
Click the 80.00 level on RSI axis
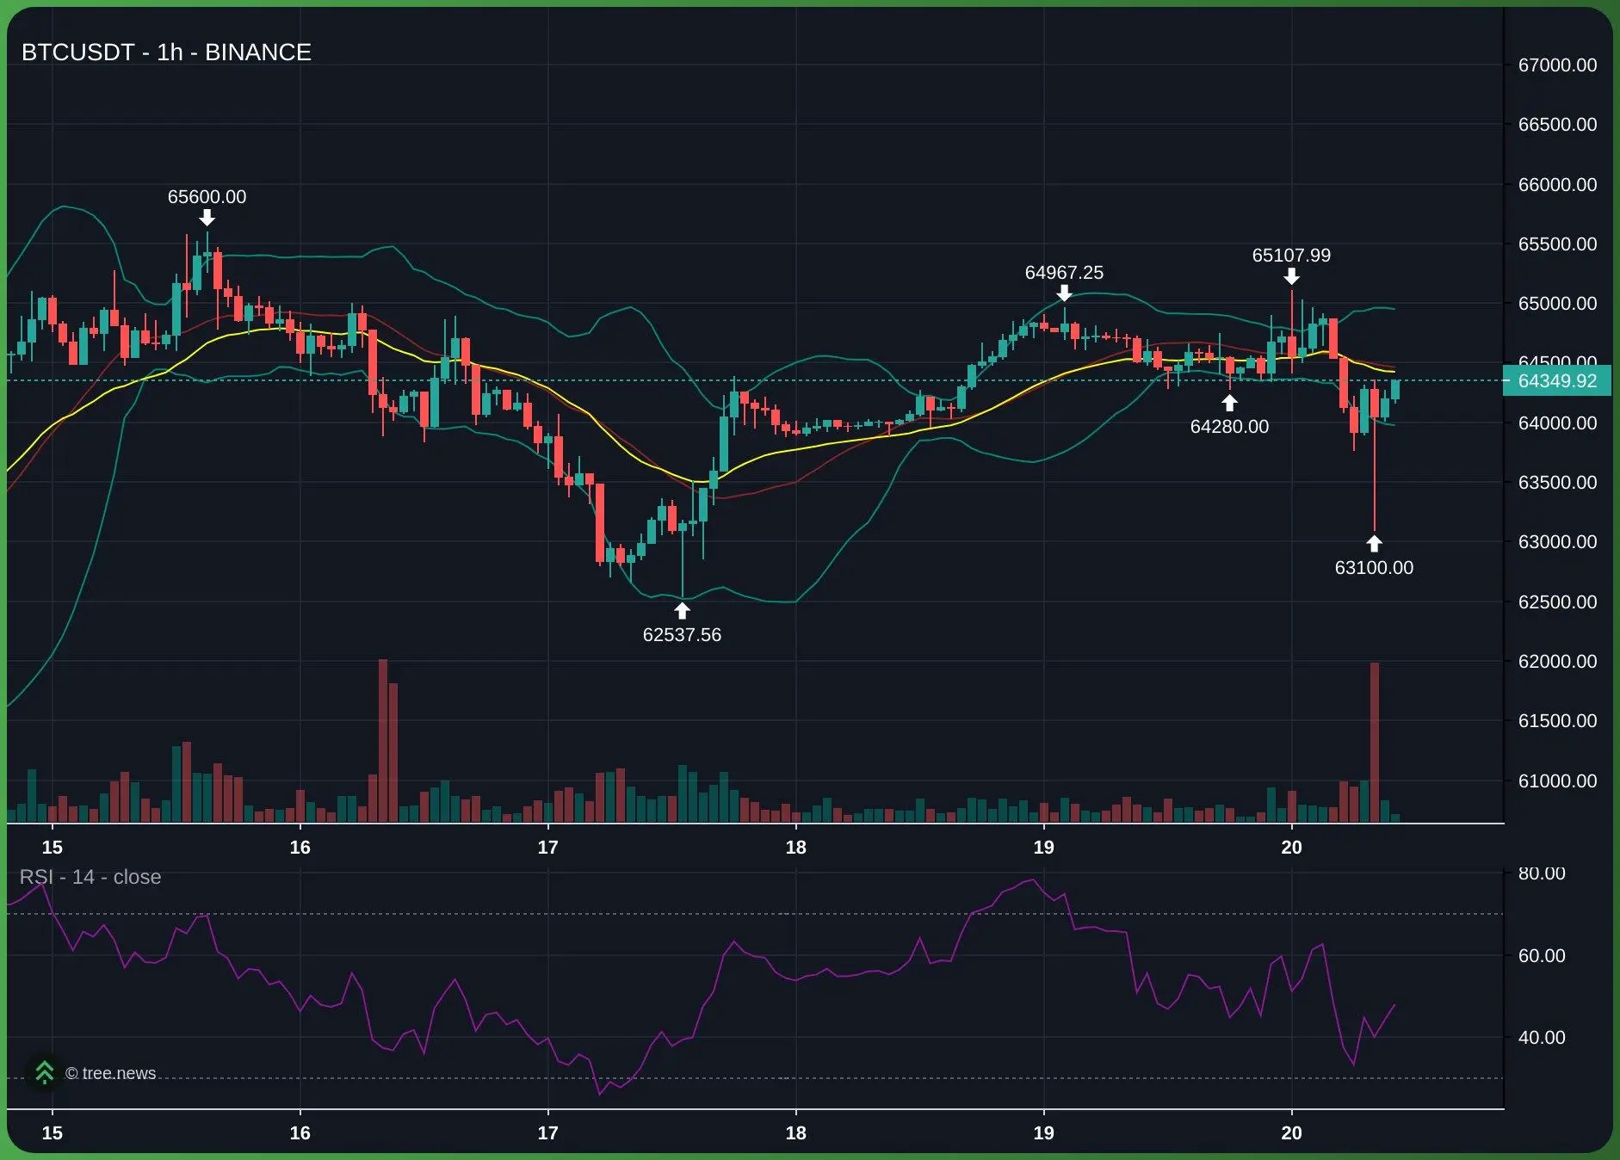point(1542,873)
